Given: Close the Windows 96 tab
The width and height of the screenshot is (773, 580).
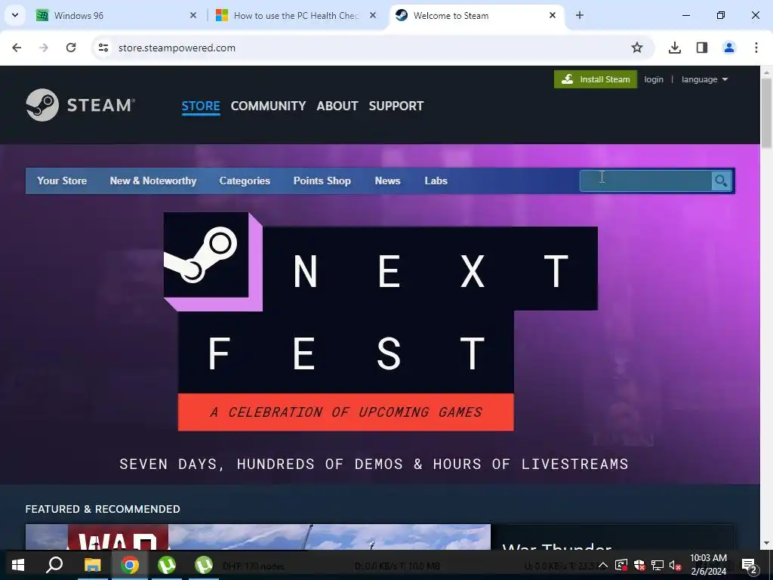Looking at the screenshot, I should click(193, 15).
